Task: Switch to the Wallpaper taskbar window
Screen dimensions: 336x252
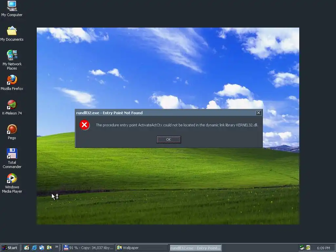Action: [x=142, y=248]
